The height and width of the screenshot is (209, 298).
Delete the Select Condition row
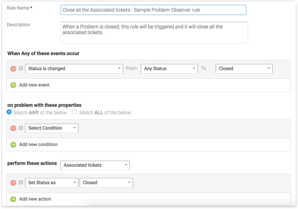click(x=13, y=128)
